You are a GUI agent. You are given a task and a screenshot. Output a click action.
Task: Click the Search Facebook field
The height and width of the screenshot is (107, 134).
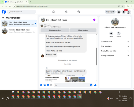[x=21, y=12]
